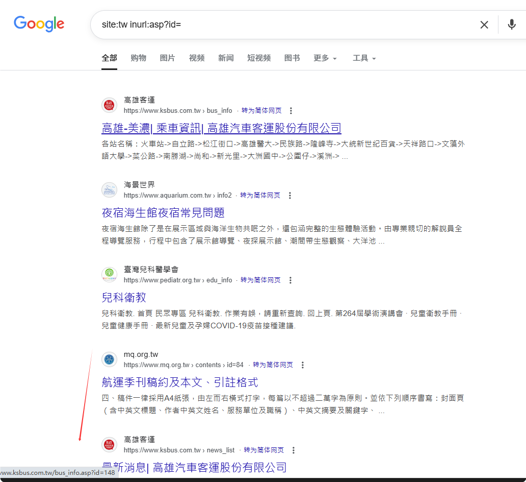The width and height of the screenshot is (526, 482).
Task: Switch to the 图片 tab
Action: click(167, 58)
